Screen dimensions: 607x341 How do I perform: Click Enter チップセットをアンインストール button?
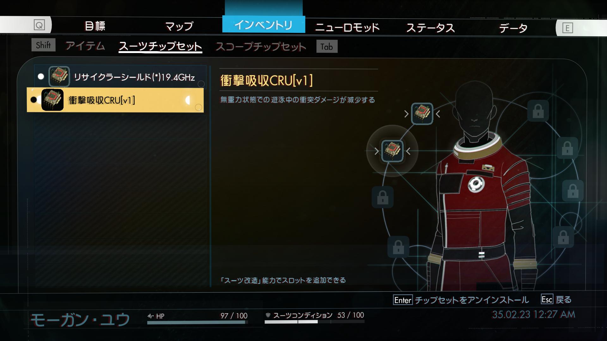point(461,300)
